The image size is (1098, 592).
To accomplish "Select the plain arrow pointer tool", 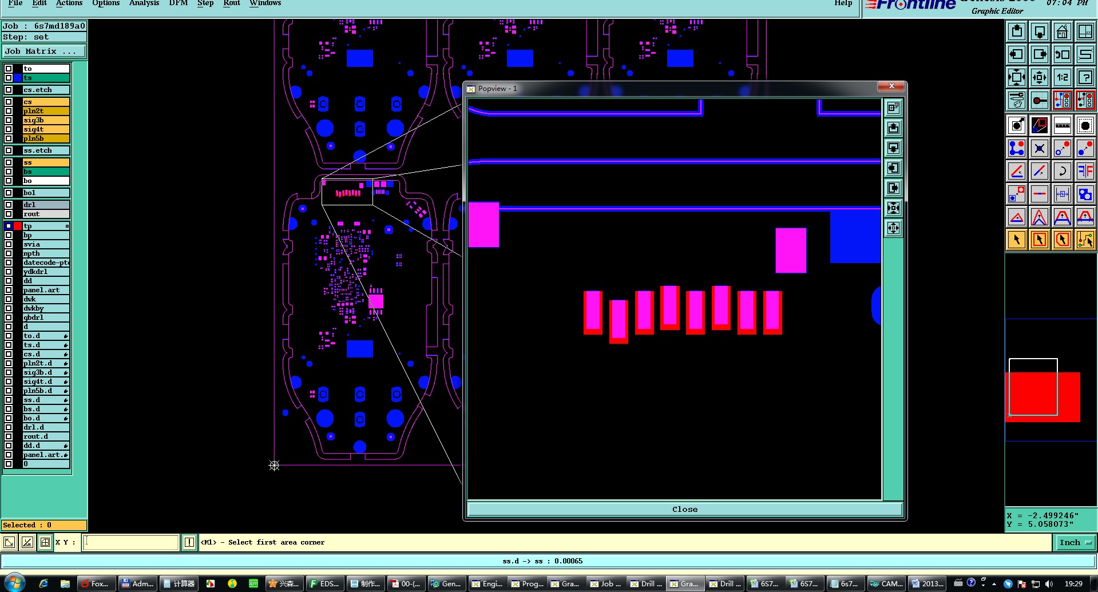I will 1016,240.
